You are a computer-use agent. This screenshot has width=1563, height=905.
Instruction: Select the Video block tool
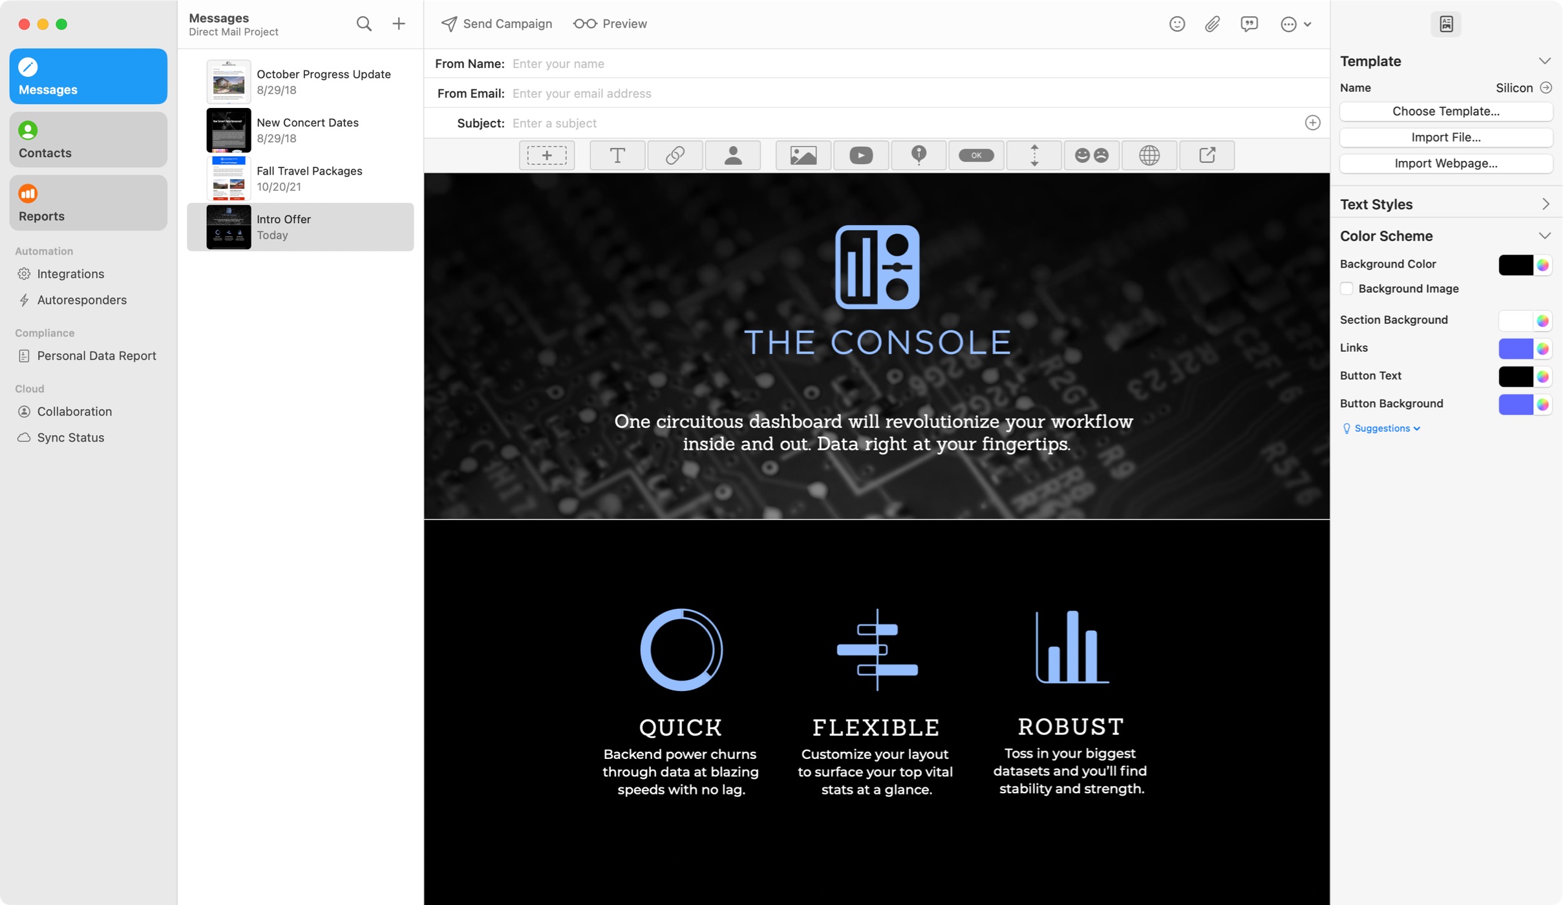tap(860, 155)
